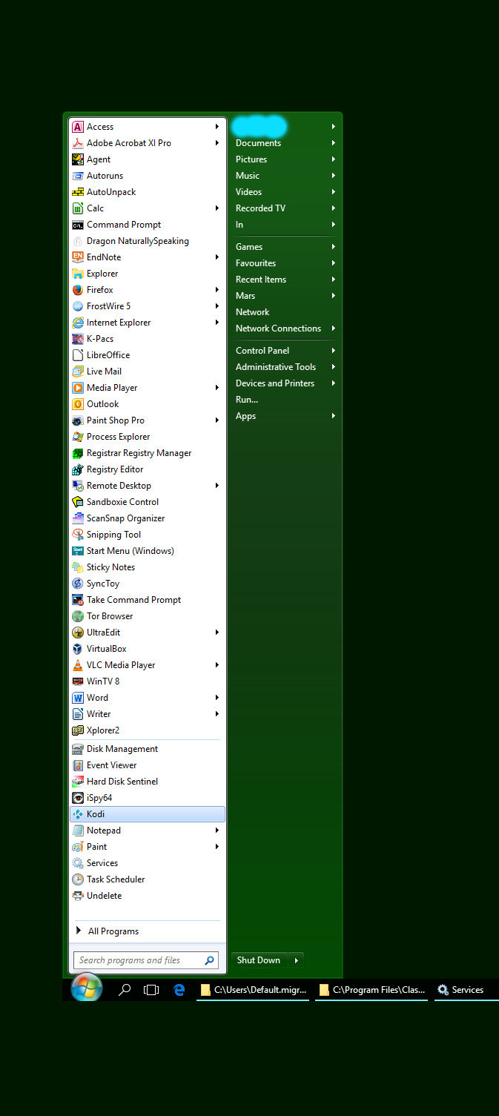Click the Tor Browser globe icon

78,616
